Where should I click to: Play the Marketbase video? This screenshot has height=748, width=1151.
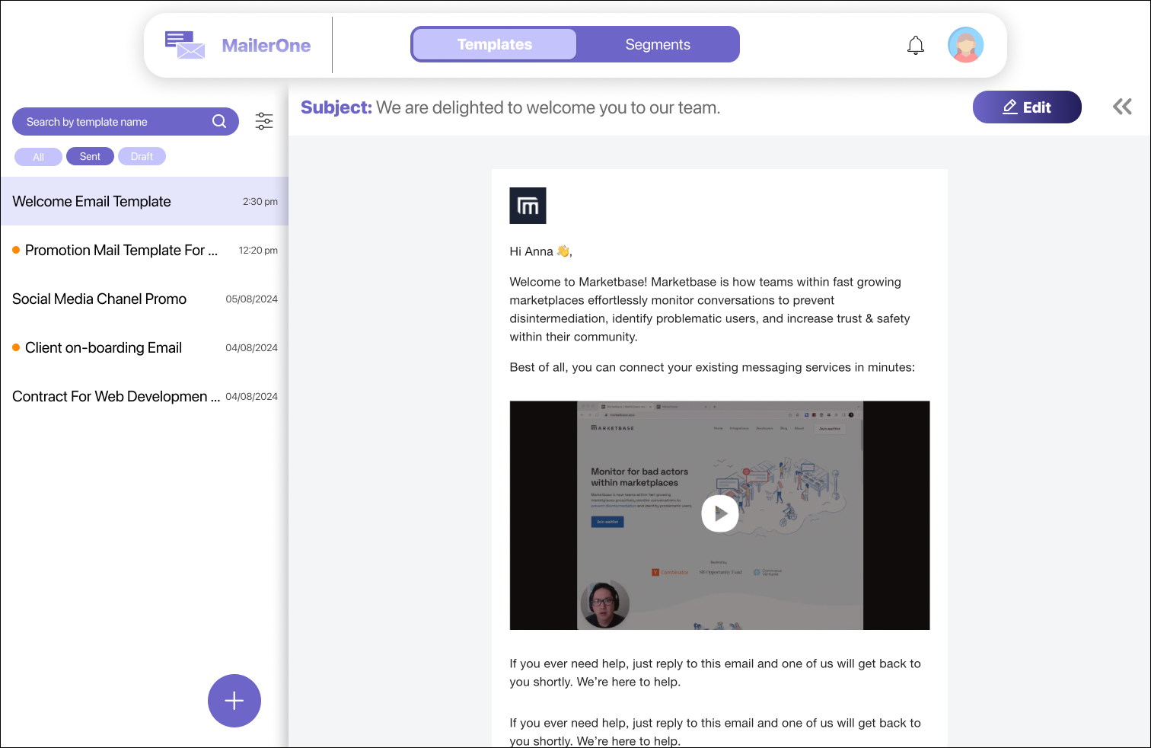719,513
